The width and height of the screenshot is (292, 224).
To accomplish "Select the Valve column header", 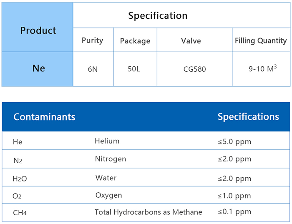I will (191, 41).
